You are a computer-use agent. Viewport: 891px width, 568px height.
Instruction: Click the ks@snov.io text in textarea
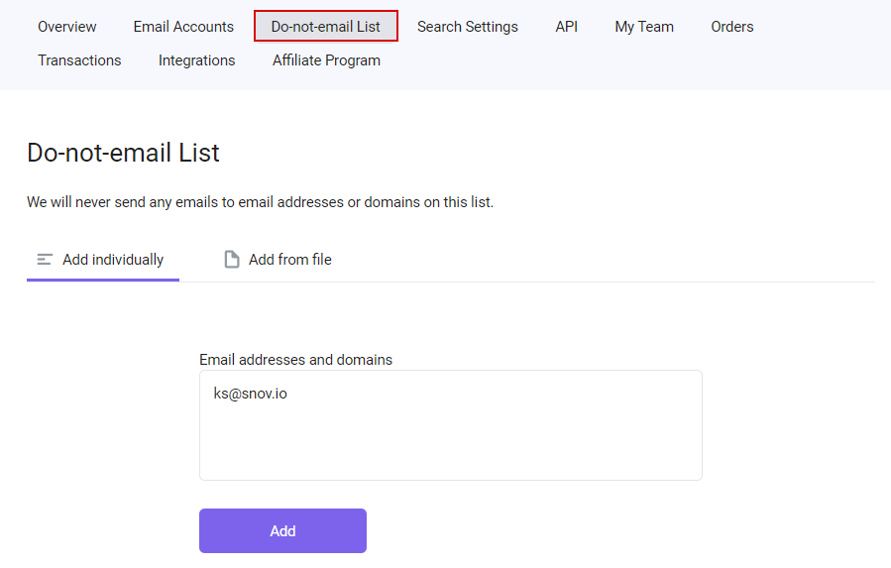[x=250, y=394]
